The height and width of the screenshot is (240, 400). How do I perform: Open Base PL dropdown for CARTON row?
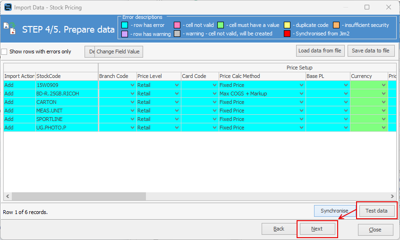(346, 102)
